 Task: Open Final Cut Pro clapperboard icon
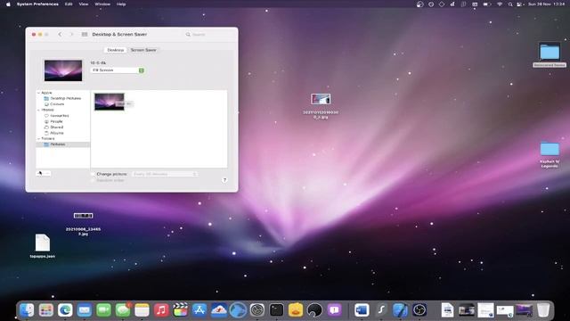[x=180, y=310]
